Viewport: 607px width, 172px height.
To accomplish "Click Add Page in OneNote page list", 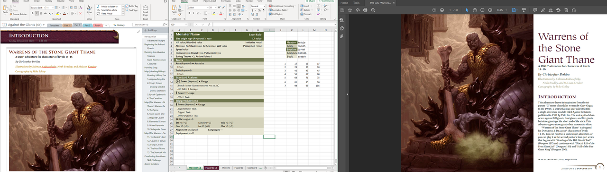I will (x=152, y=30).
